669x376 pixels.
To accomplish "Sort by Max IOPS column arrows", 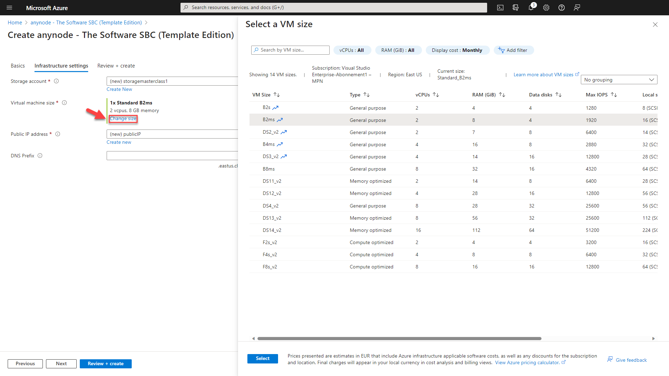I will point(614,95).
